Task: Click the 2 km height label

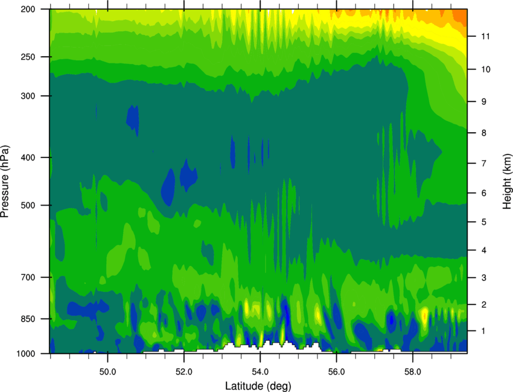Action: (484, 305)
